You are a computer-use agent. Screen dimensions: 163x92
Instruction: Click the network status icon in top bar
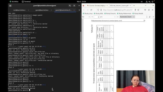point(147,2)
